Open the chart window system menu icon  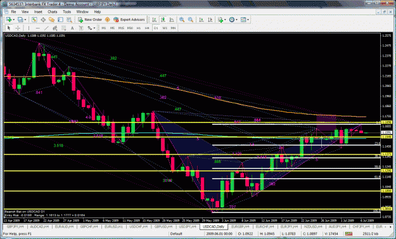6,11
